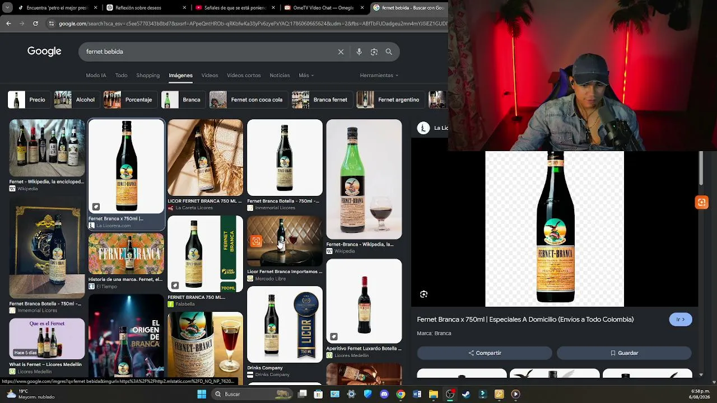
Task: Open Google Chrome from the taskbar
Action: tap(401, 394)
